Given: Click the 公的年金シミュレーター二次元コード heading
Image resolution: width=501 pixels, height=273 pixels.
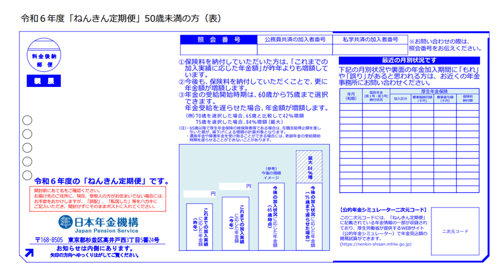Looking at the screenshot, I should click(x=383, y=209).
